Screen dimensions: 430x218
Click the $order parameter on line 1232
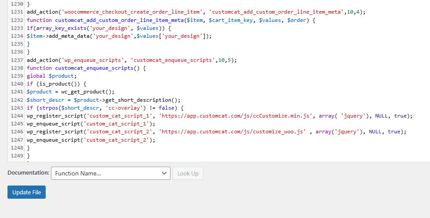[297, 20]
